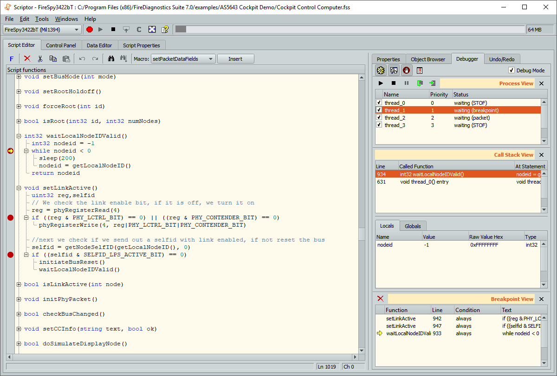Viewport: 557px width, 376px height.
Task: Collapse the setLinkActive function node
Action: [19, 188]
